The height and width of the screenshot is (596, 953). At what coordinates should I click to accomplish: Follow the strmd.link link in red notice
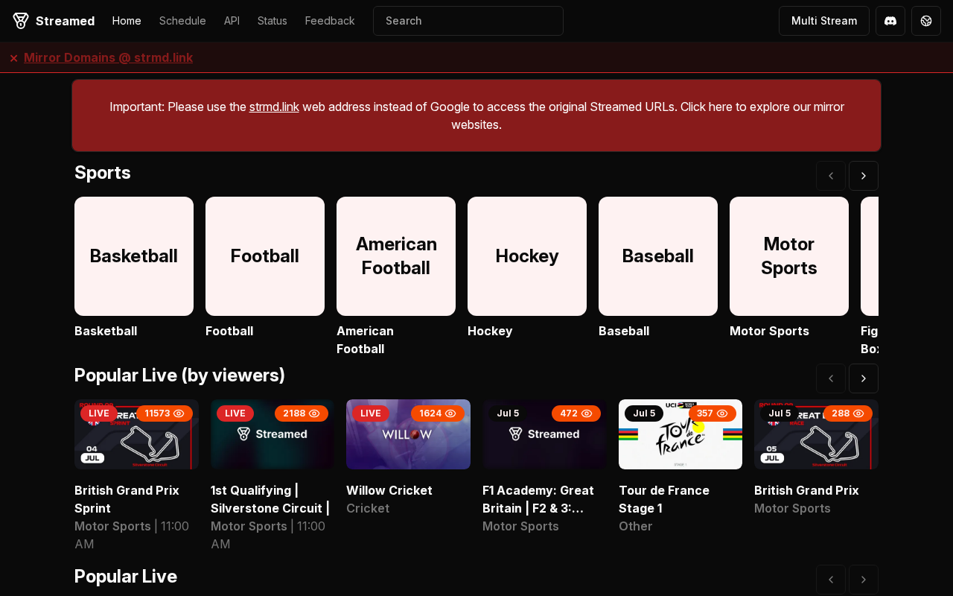[274, 107]
